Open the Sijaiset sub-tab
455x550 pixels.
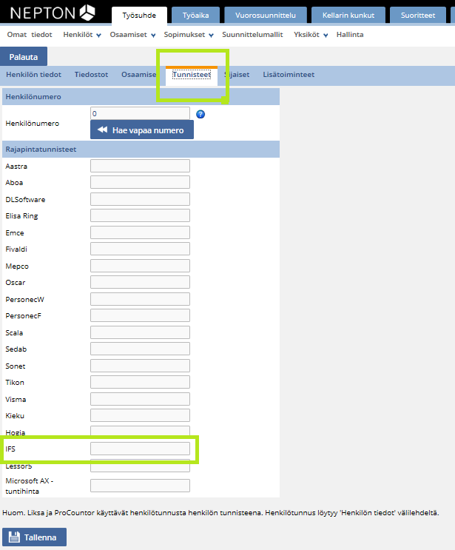click(x=237, y=75)
